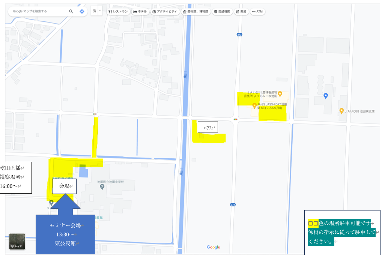
Task: Click the 係員の指示に従って駐車して text
Action: click(x=342, y=232)
